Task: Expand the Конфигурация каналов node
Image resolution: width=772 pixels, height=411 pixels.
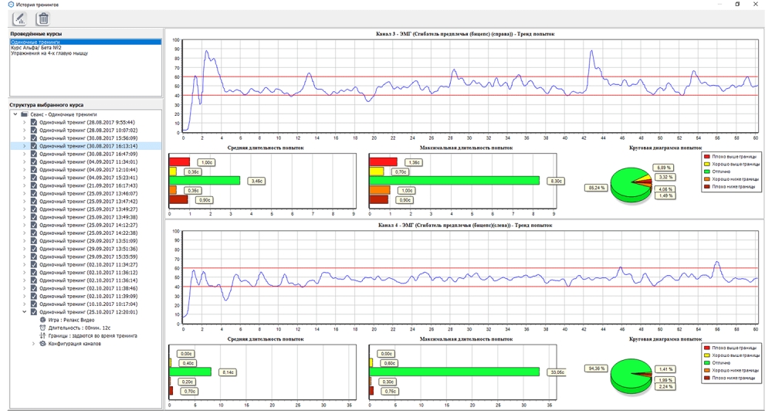Action: tap(32, 344)
